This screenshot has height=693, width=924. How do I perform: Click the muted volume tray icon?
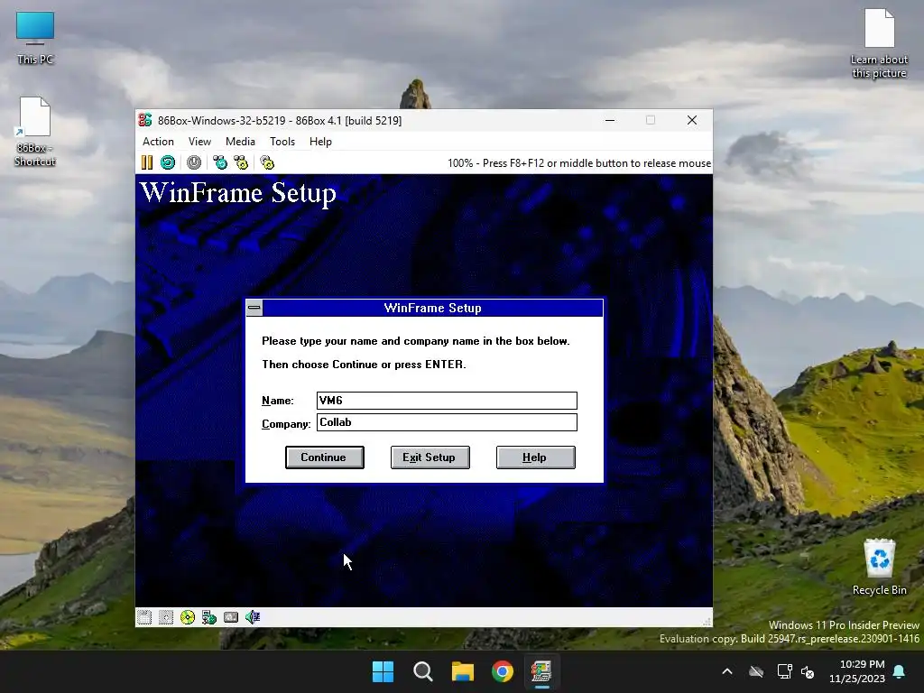click(808, 671)
